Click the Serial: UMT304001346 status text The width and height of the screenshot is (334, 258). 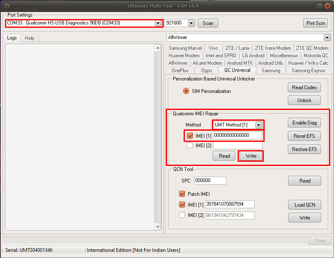tap(29, 250)
